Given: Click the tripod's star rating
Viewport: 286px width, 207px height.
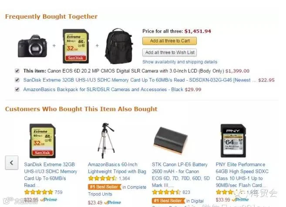Looking at the screenshot, I should [x=102, y=178].
